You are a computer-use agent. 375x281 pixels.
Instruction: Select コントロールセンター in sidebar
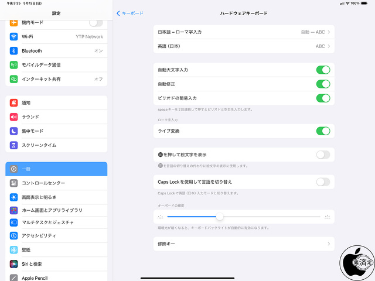click(x=56, y=183)
